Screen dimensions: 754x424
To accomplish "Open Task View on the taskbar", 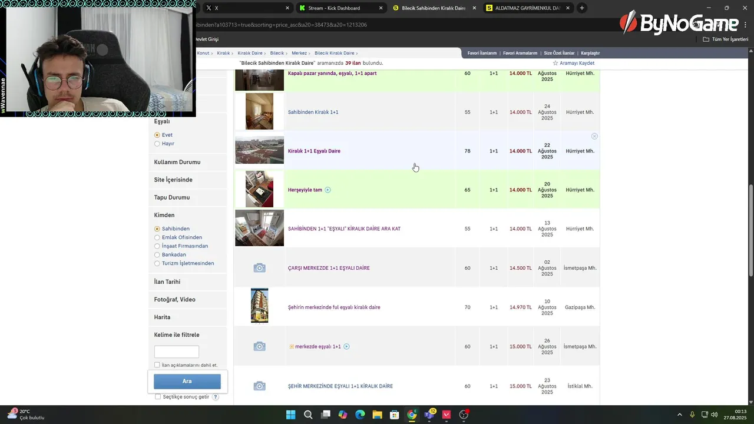I will tap(325, 415).
